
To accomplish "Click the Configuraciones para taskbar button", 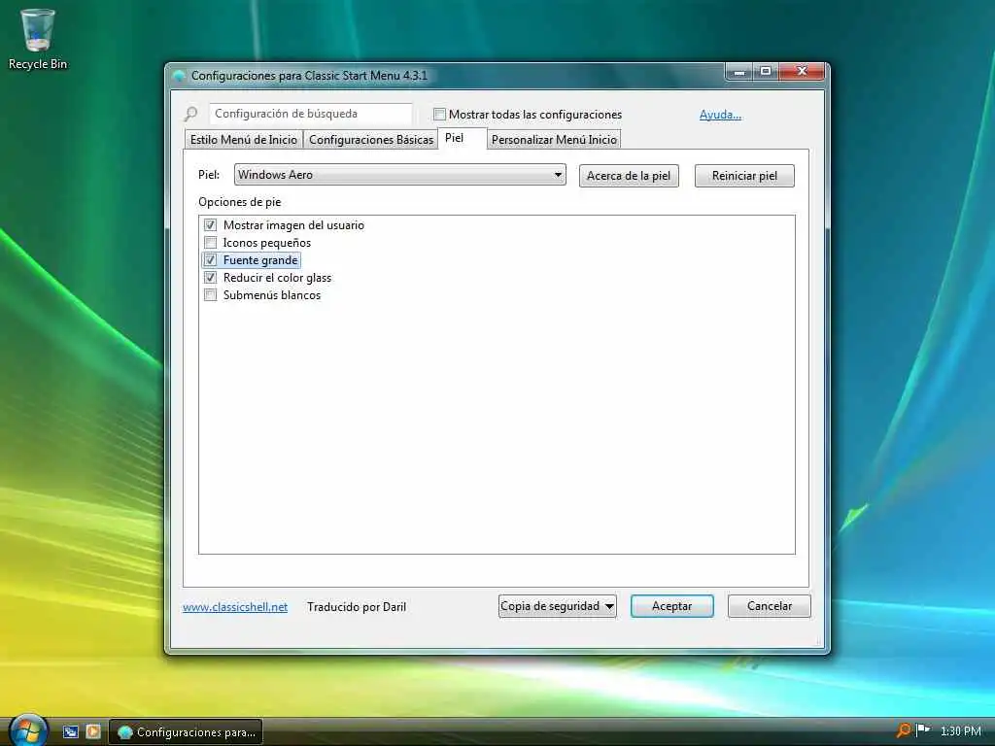I will (x=186, y=732).
